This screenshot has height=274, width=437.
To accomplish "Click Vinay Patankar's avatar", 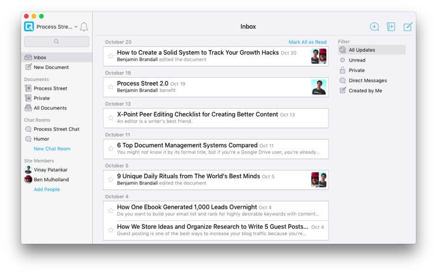I will coord(28,170).
